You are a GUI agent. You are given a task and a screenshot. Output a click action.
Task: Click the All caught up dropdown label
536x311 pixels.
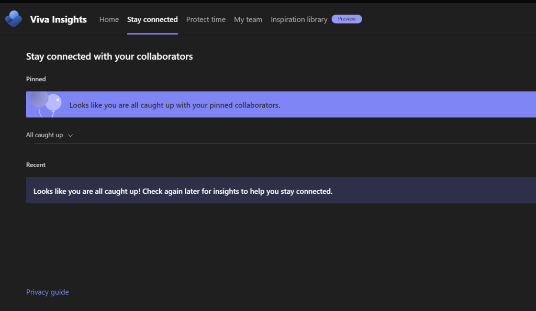click(44, 135)
